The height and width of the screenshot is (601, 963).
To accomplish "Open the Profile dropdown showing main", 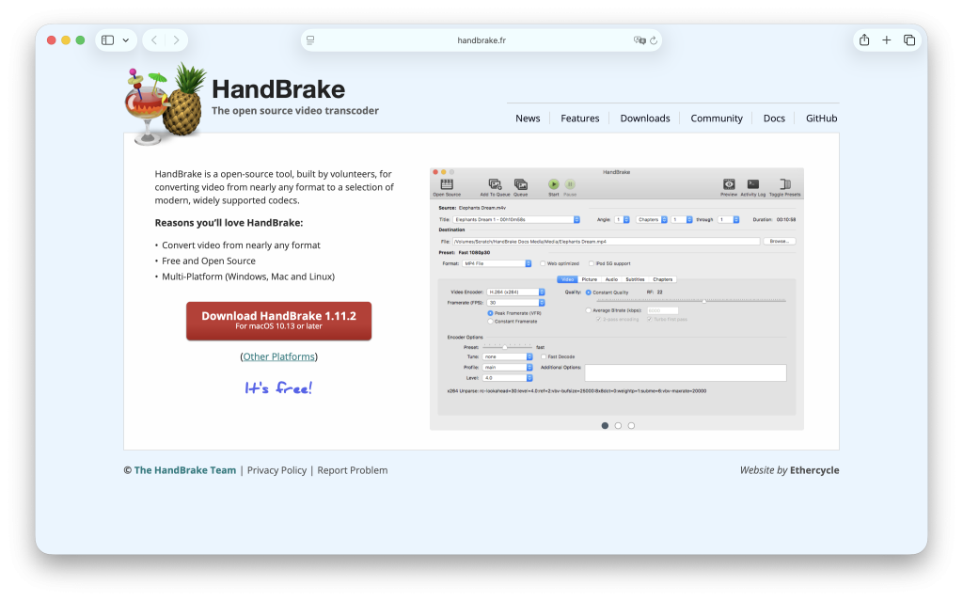I will 507,367.
